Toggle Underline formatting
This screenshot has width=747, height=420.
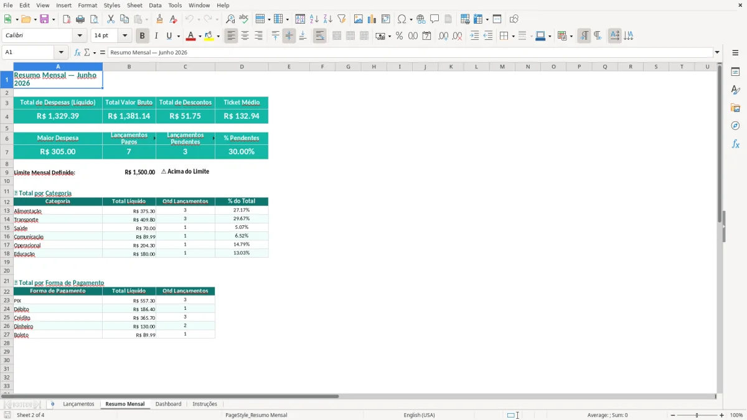[x=169, y=36]
